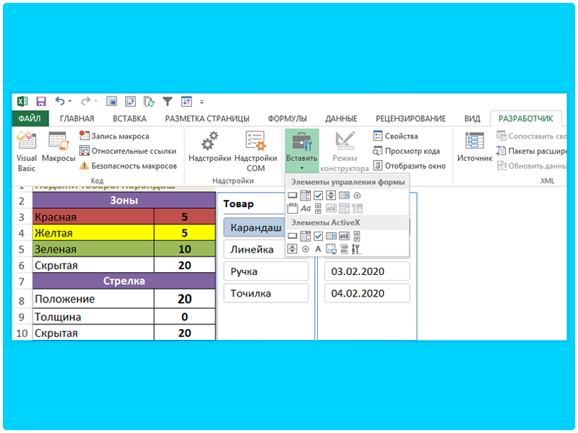Save the workbook with floppy icon
This screenshot has height=433, width=578.
point(41,101)
